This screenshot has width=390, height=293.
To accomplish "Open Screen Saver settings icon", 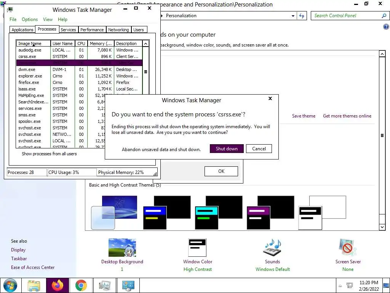I will [x=348, y=248].
